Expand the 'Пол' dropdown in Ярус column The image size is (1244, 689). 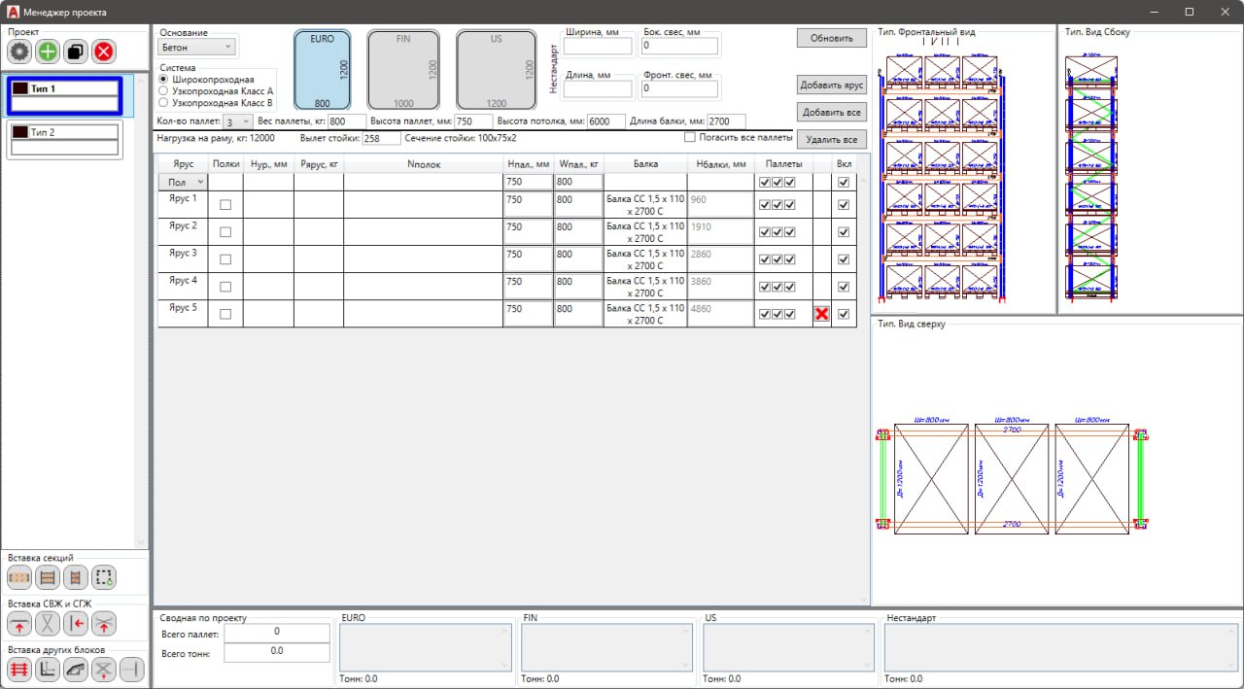tap(184, 182)
